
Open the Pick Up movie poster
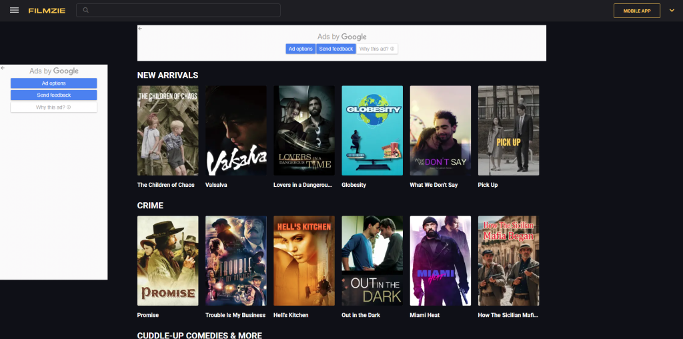pos(508,130)
